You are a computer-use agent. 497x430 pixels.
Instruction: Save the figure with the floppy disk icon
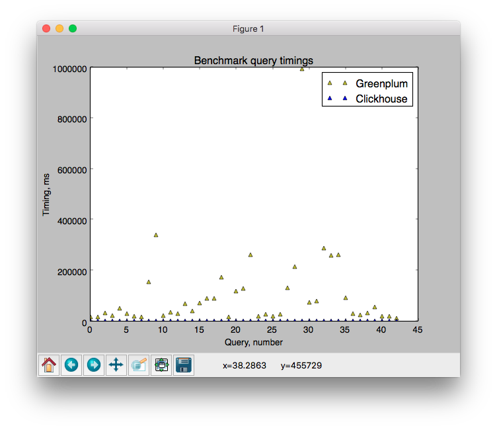click(184, 365)
